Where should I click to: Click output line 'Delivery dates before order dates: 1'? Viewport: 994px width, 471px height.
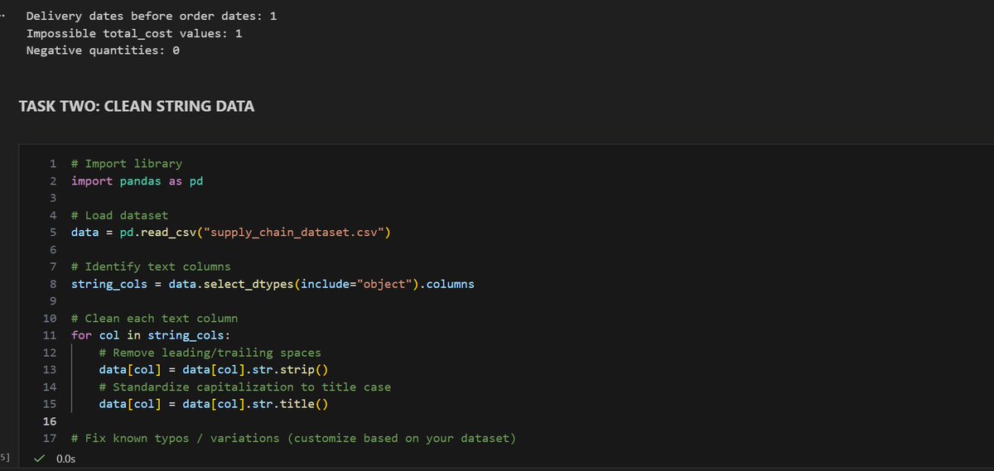(x=152, y=17)
